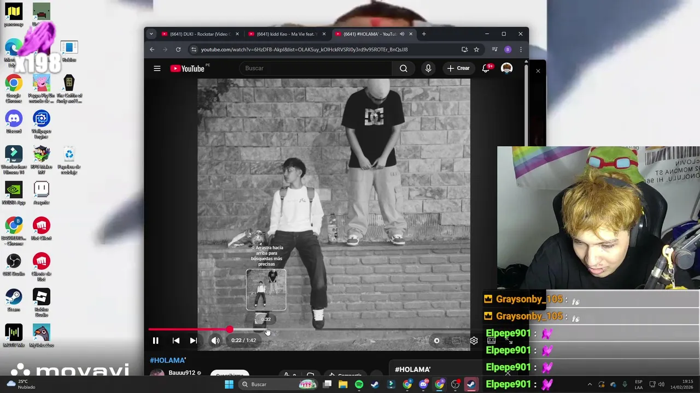Toggle subtitles in the video player
The width and height of the screenshot is (700, 393).
click(x=456, y=341)
